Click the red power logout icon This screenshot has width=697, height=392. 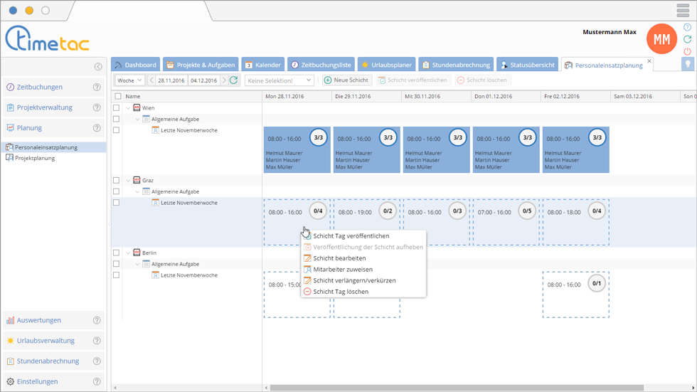click(x=687, y=51)
